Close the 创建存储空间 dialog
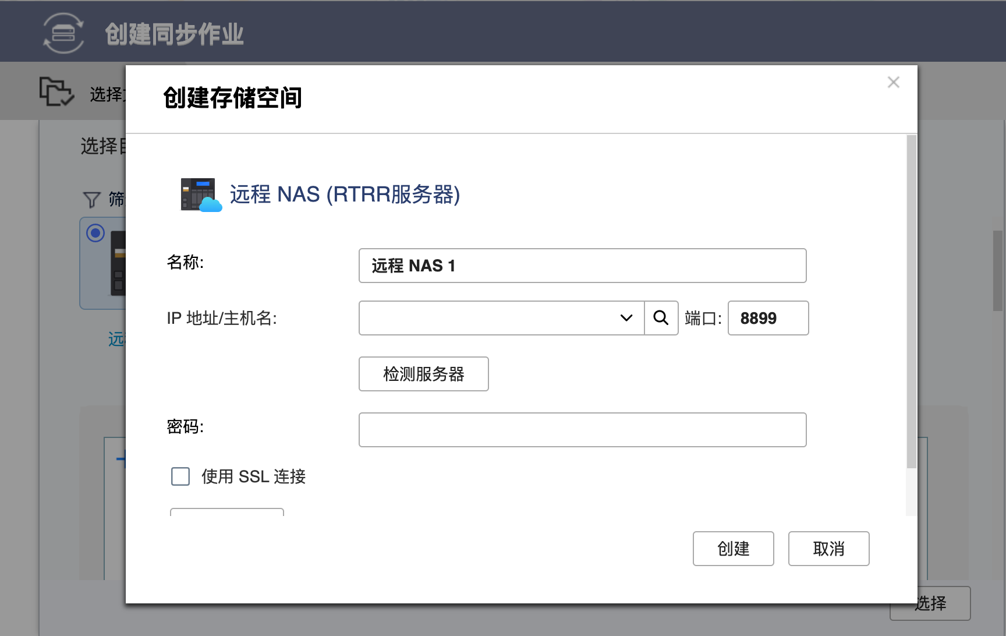Image resolution: width=1006 pixels, height=636 pixels. coord(893,82)
